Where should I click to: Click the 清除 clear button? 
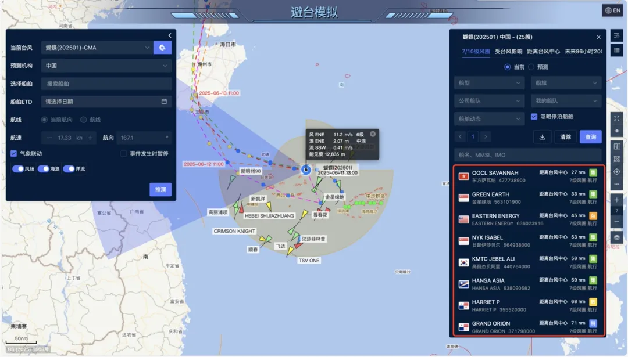click(x=566, y=137)
